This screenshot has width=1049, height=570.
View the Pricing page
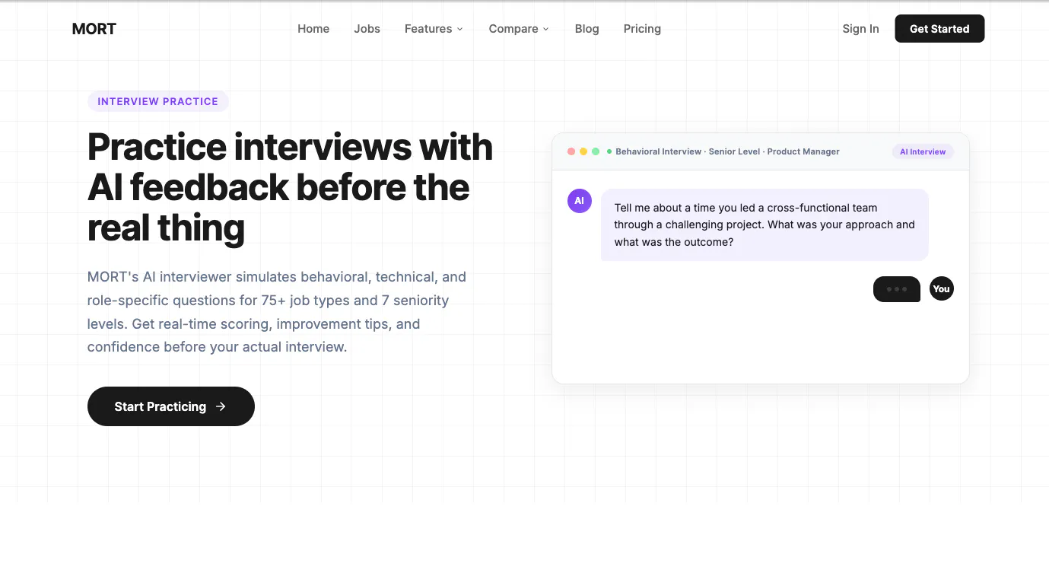(642, 29)
